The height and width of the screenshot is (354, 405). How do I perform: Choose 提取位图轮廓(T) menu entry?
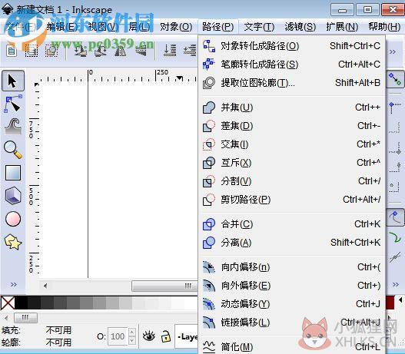pos(292,83)
